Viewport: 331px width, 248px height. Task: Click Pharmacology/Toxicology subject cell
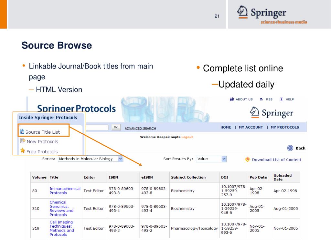coord(194,228)
